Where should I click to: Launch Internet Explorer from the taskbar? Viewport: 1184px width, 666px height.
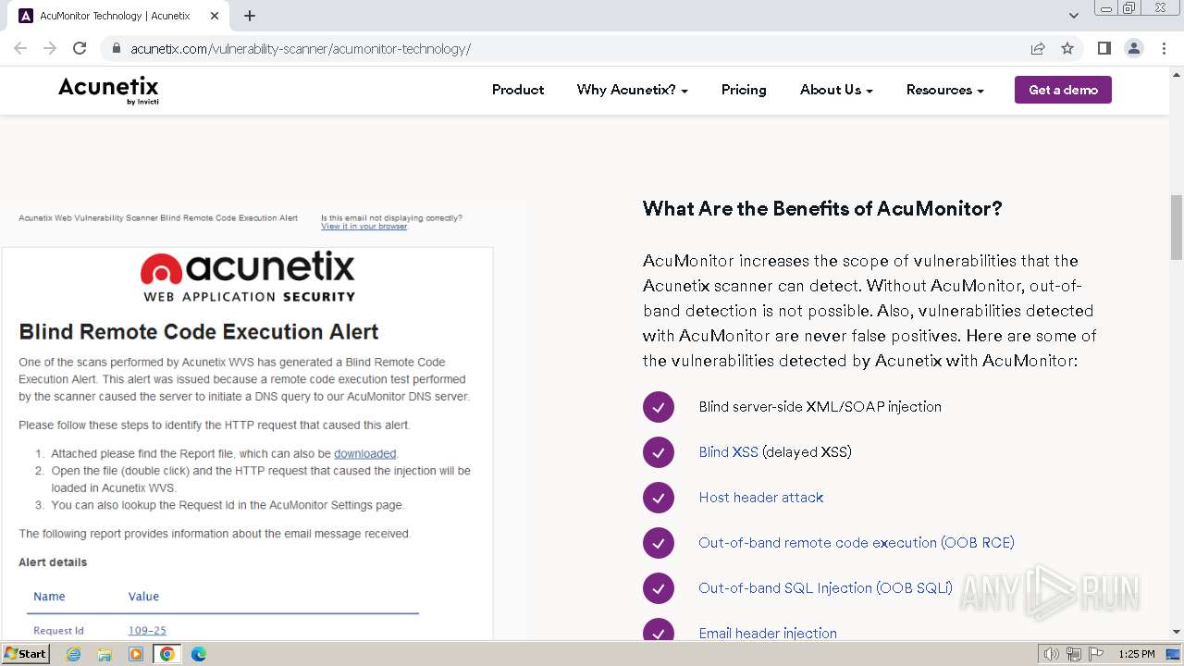point(73,654)
